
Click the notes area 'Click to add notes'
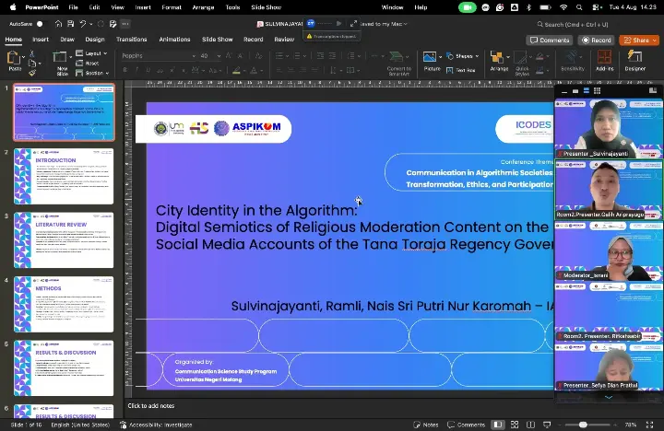coord(150,405)
